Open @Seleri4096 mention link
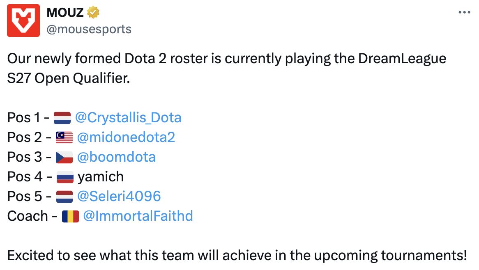The height and width of the screenshot is (270, 479). (x=119, y=196)
